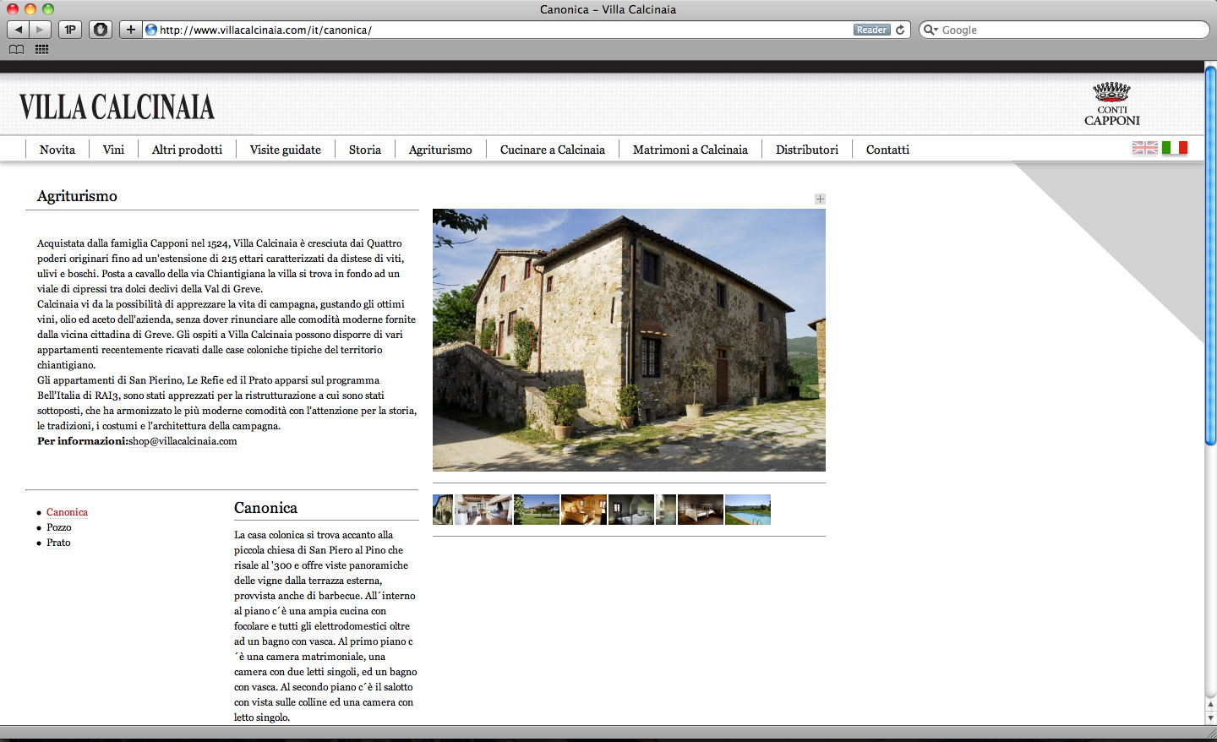The height and width of the screenshot is (742, 1217).
Task: Open the Agriturismo menu item
Action: pos(440,150)
